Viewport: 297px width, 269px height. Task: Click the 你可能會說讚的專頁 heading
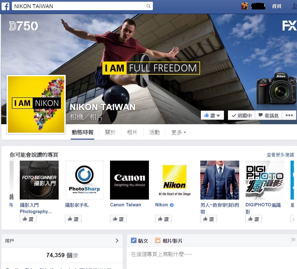pyautogui.click(x=34, y=155)
